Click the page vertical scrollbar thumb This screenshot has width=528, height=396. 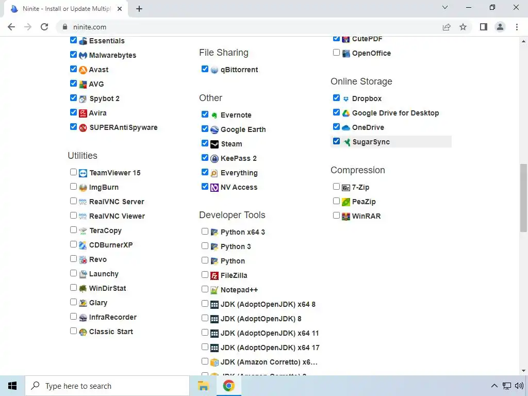tap(523, 197)
